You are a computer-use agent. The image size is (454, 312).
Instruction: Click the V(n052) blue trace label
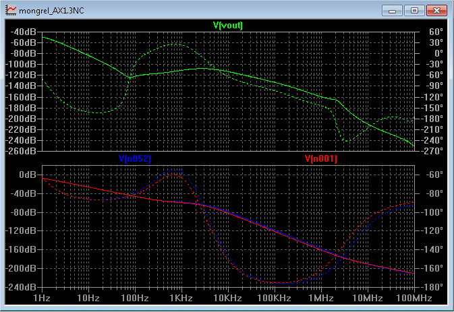pyautogui.click(x=135, y=158)
